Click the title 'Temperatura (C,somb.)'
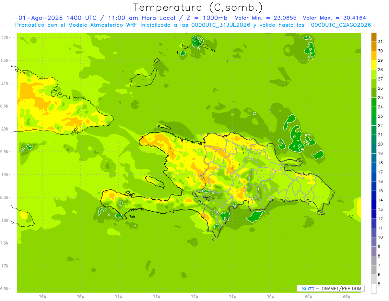 198,7
